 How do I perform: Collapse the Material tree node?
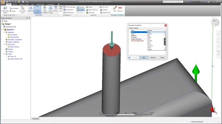[x=4, y=32]
